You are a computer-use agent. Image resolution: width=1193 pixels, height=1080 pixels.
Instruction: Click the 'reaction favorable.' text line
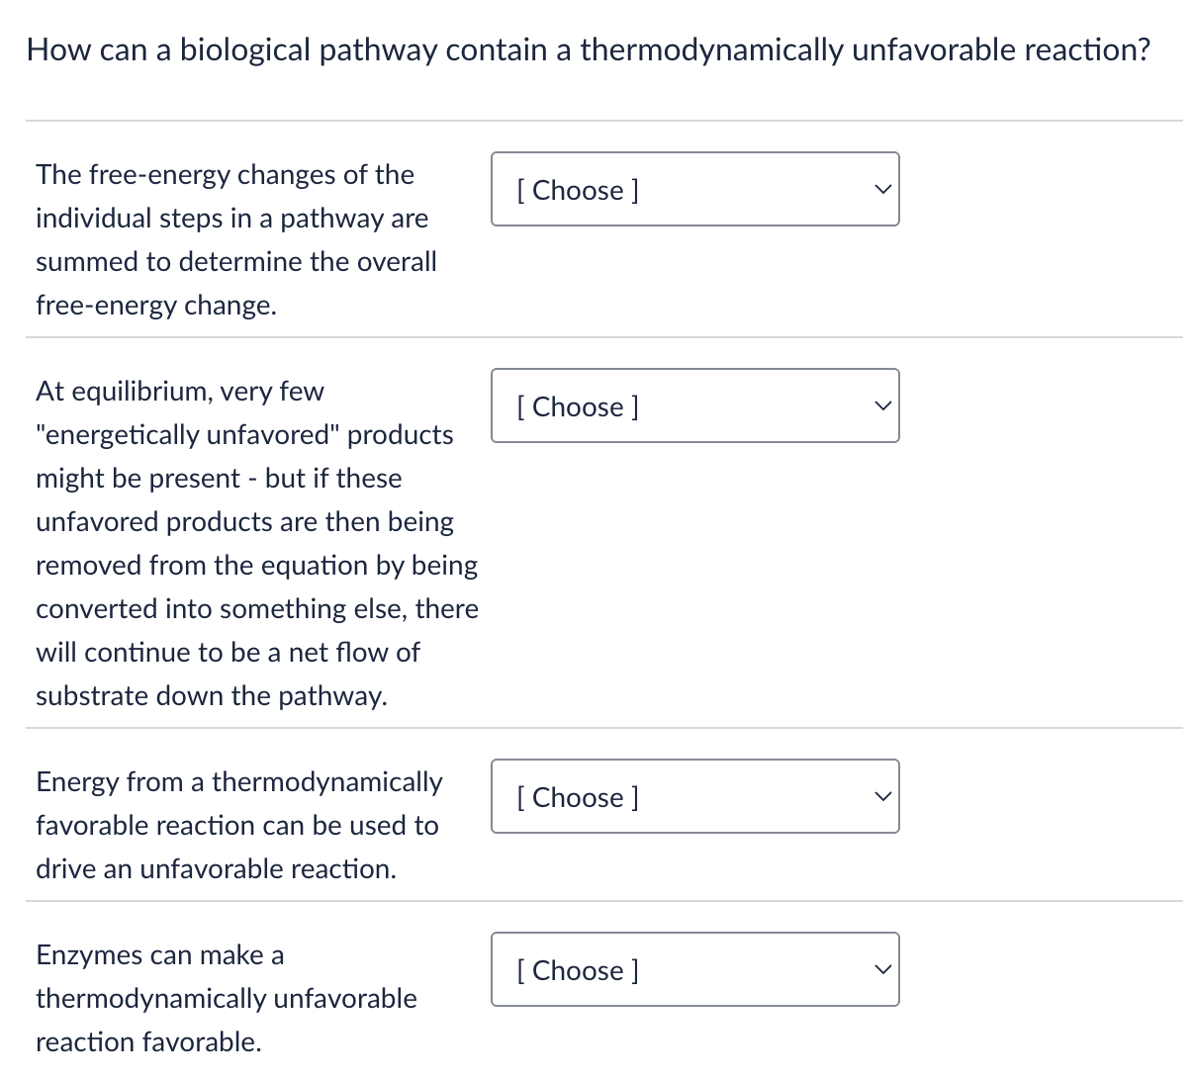click(148, 1042)
